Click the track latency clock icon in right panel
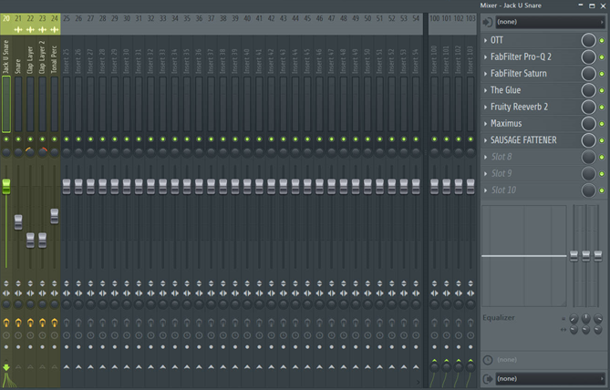The image size is (610, 390). pos(488,360)
